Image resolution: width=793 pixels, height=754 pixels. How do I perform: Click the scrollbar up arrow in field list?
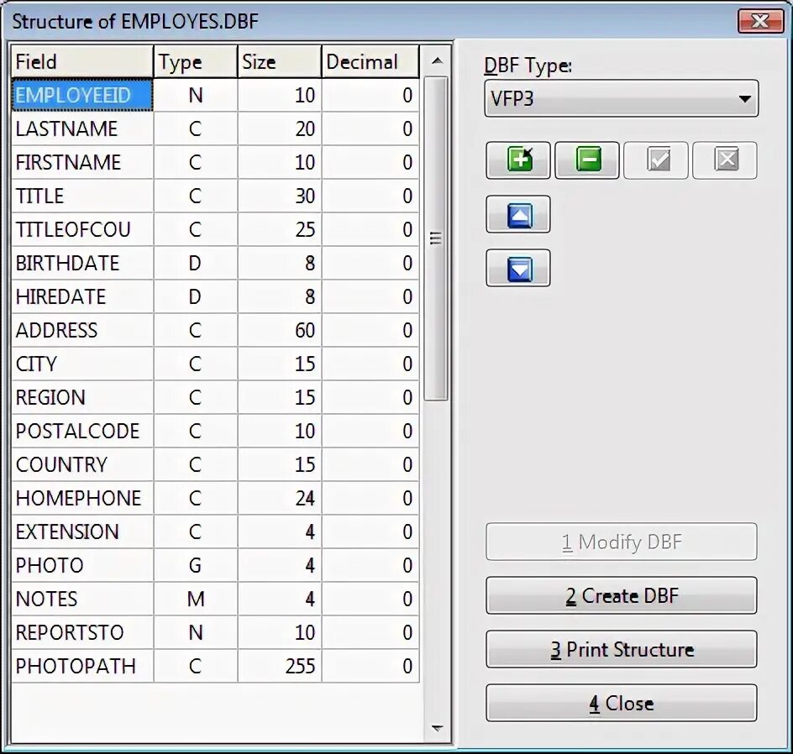point(437,61)
